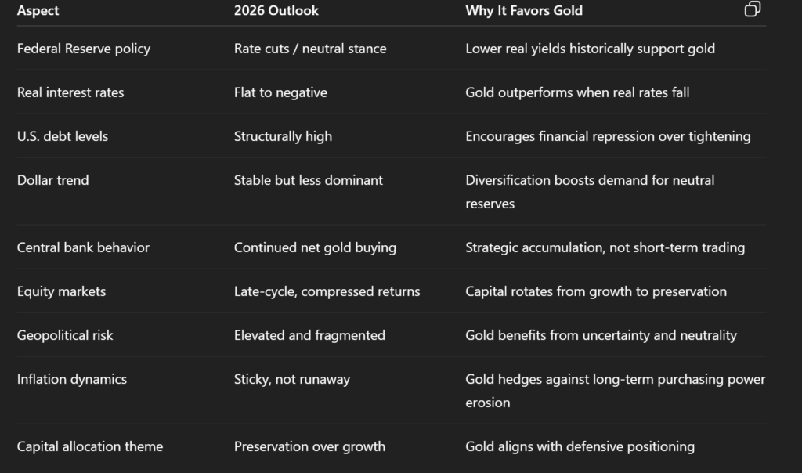Image resolution: width=802 pixels, height=473 pixels.
Task: Click the Late-cycle, compressed returns cell
Action: pos(327,291)
